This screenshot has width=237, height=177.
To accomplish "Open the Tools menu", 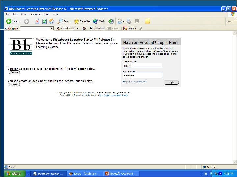I will (46, 14).
